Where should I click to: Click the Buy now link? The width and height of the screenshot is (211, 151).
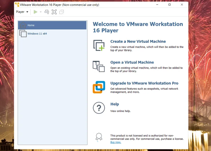(x=116, y=142)
